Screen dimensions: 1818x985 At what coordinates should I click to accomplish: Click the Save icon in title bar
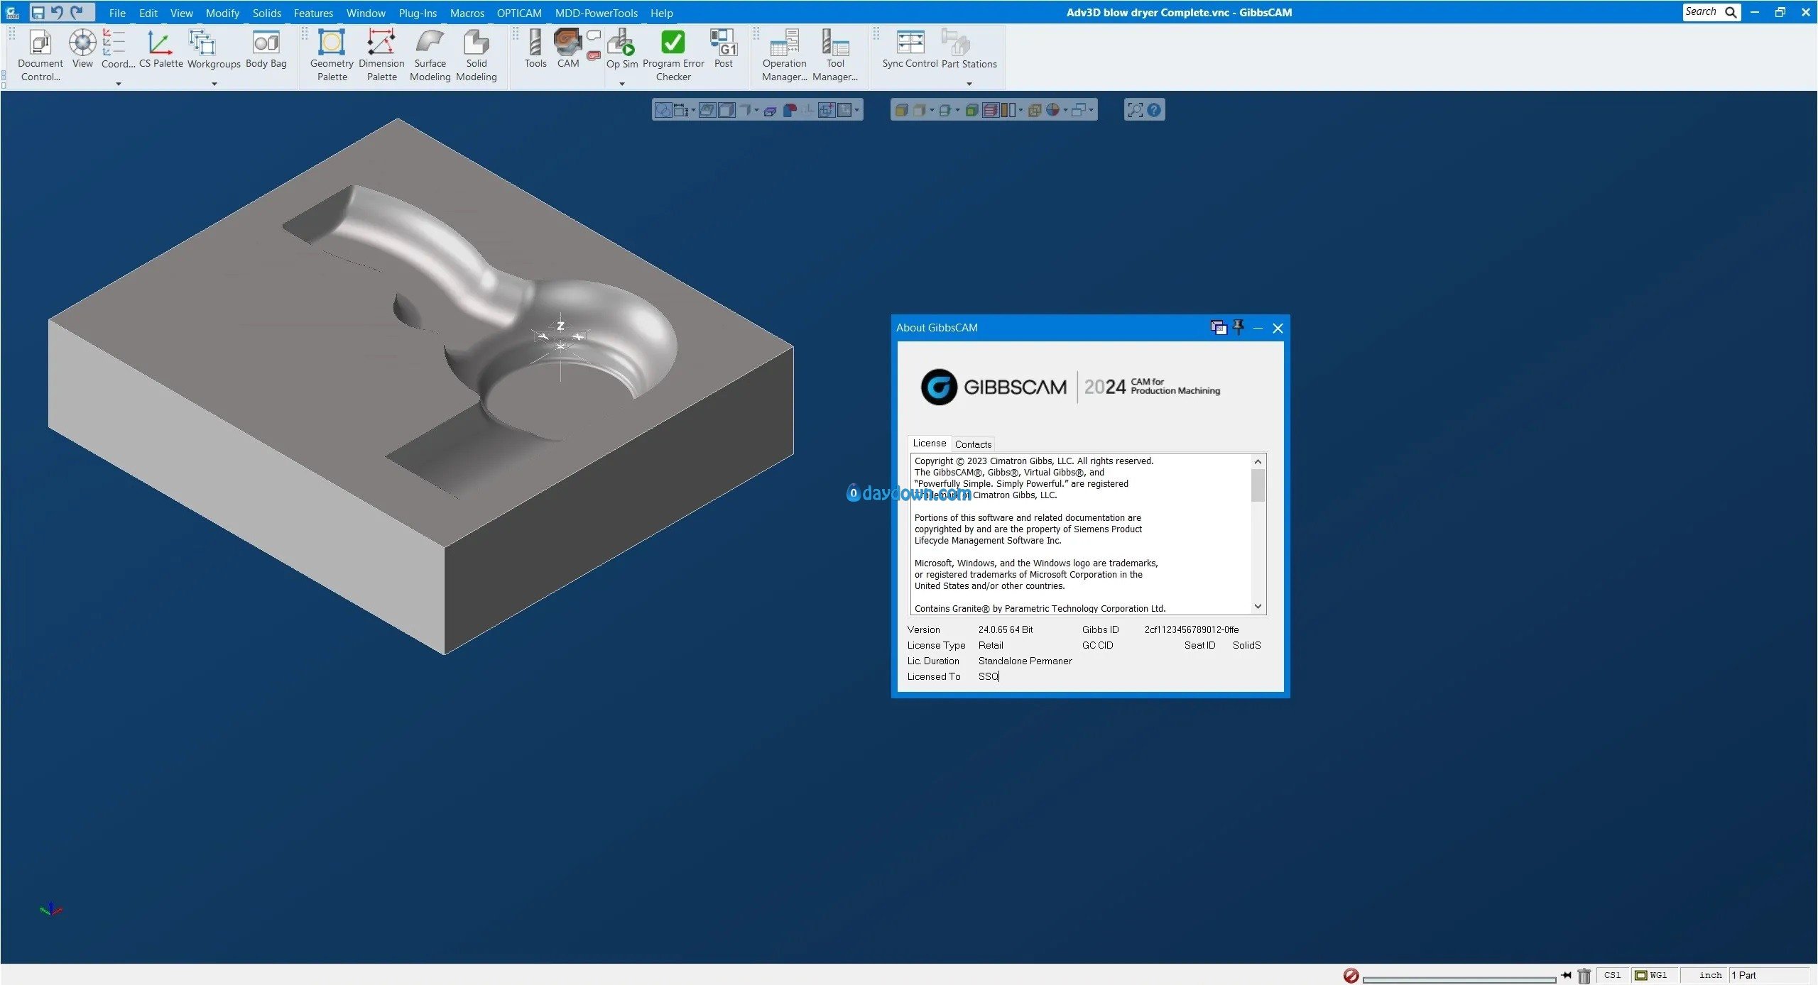(x=38, y=12)
